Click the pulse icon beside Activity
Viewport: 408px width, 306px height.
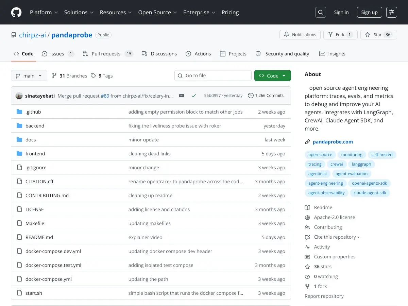(307, 247)
